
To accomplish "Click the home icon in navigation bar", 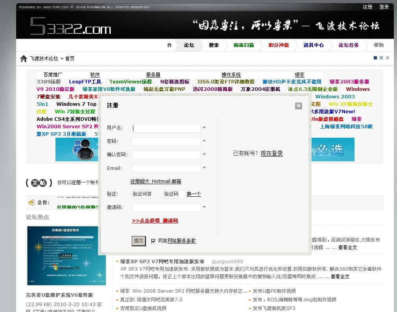I will pyautogui.click(x=169, y=45).
